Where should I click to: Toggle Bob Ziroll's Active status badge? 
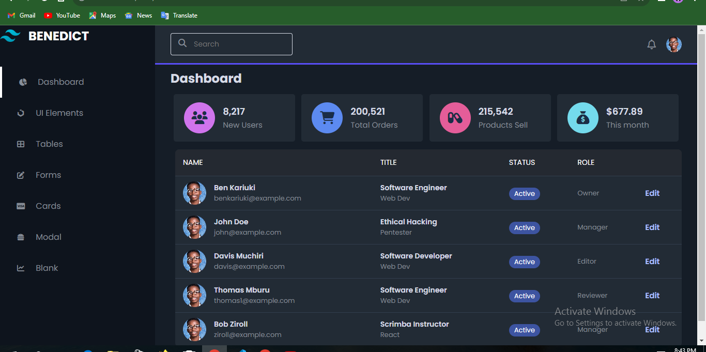524,330
